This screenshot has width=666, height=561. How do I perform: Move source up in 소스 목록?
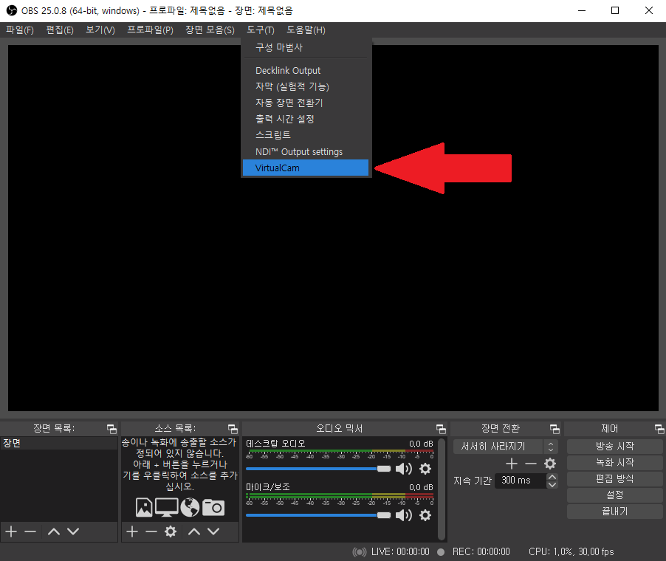point(194,531)
